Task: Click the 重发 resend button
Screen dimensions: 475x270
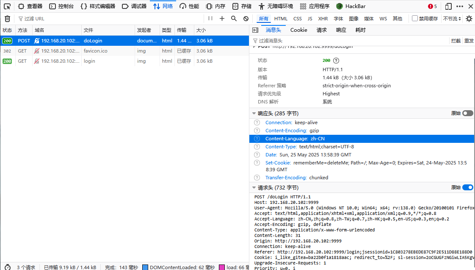Action: [469, 41]
